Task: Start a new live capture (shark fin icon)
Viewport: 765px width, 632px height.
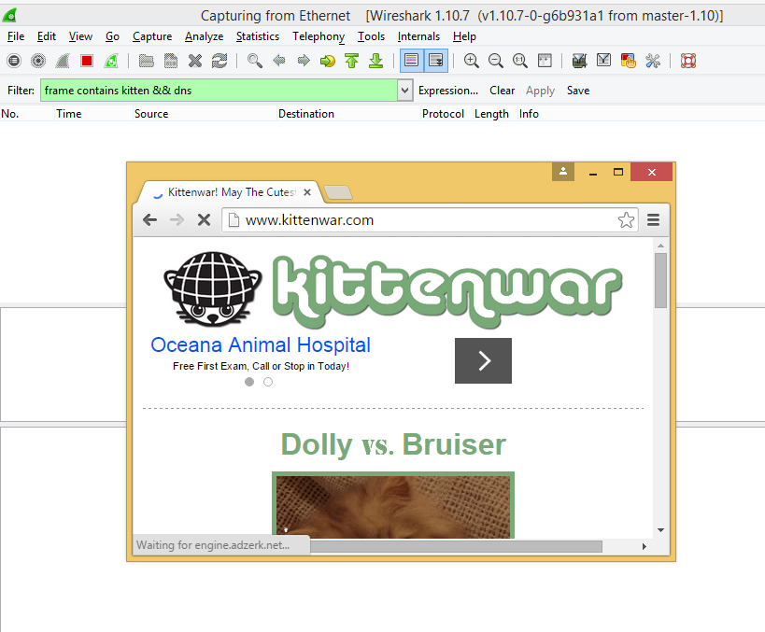Action: point(63,61)
